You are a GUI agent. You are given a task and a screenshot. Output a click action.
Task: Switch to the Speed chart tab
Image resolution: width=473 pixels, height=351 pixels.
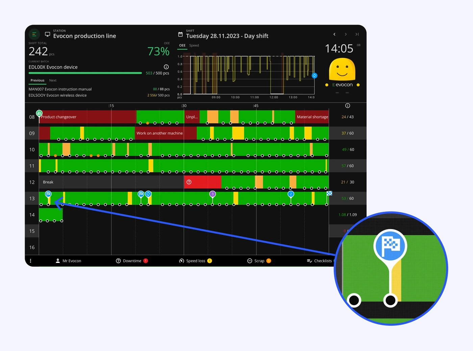pos(194,46)
